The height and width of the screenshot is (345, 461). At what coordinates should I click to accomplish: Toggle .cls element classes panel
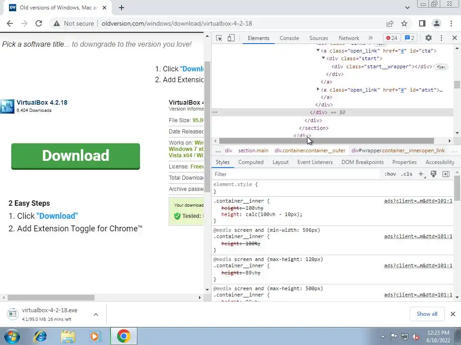coord(407,174)
